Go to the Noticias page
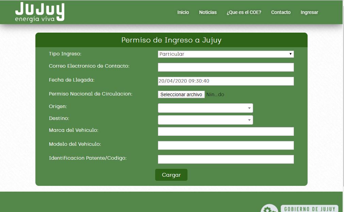Screen dimensions: 344x212 pyautogui.click(x=208, y=12)
